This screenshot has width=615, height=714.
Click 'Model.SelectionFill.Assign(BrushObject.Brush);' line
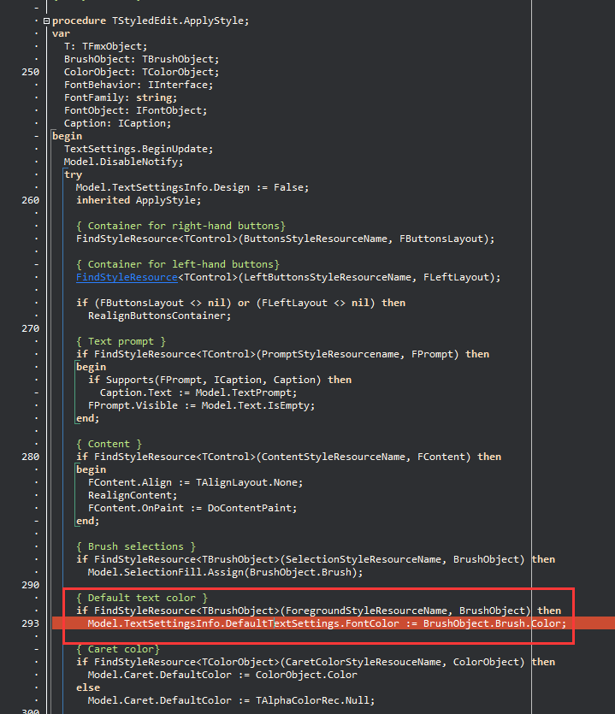pyautogui.click(x=226, y=572)
